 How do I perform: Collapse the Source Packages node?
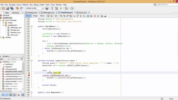click(x=1, y=20)
